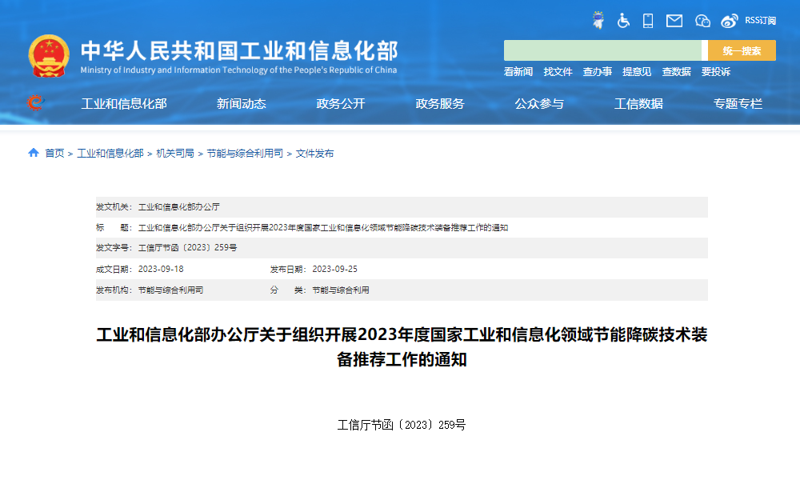Click the red swirl icon beside navigation
The image size is (800, 480).
(x=35, y=103)
